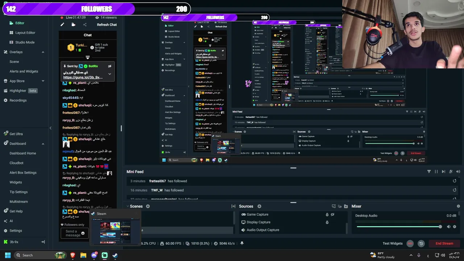
Task: Mute Desktop Audio in mixer
Action: coord(448,227)
